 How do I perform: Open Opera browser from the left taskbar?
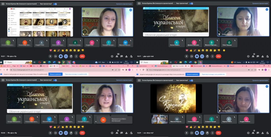40,62
